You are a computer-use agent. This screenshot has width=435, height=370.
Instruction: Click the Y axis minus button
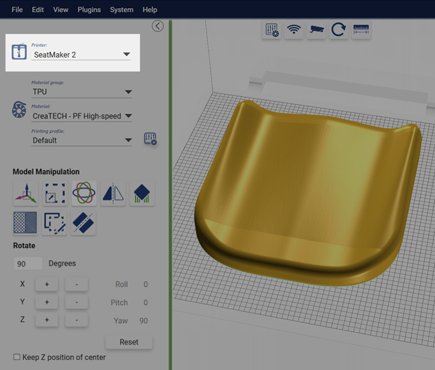coord(76,302)
